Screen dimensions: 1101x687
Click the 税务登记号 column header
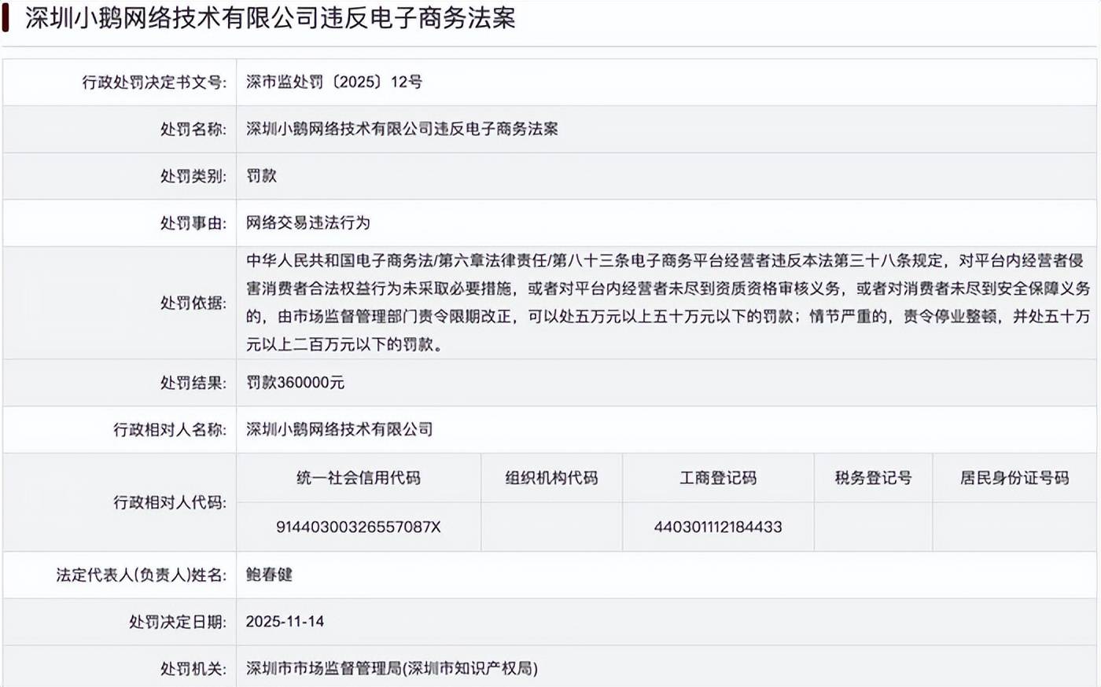(873, 478)
